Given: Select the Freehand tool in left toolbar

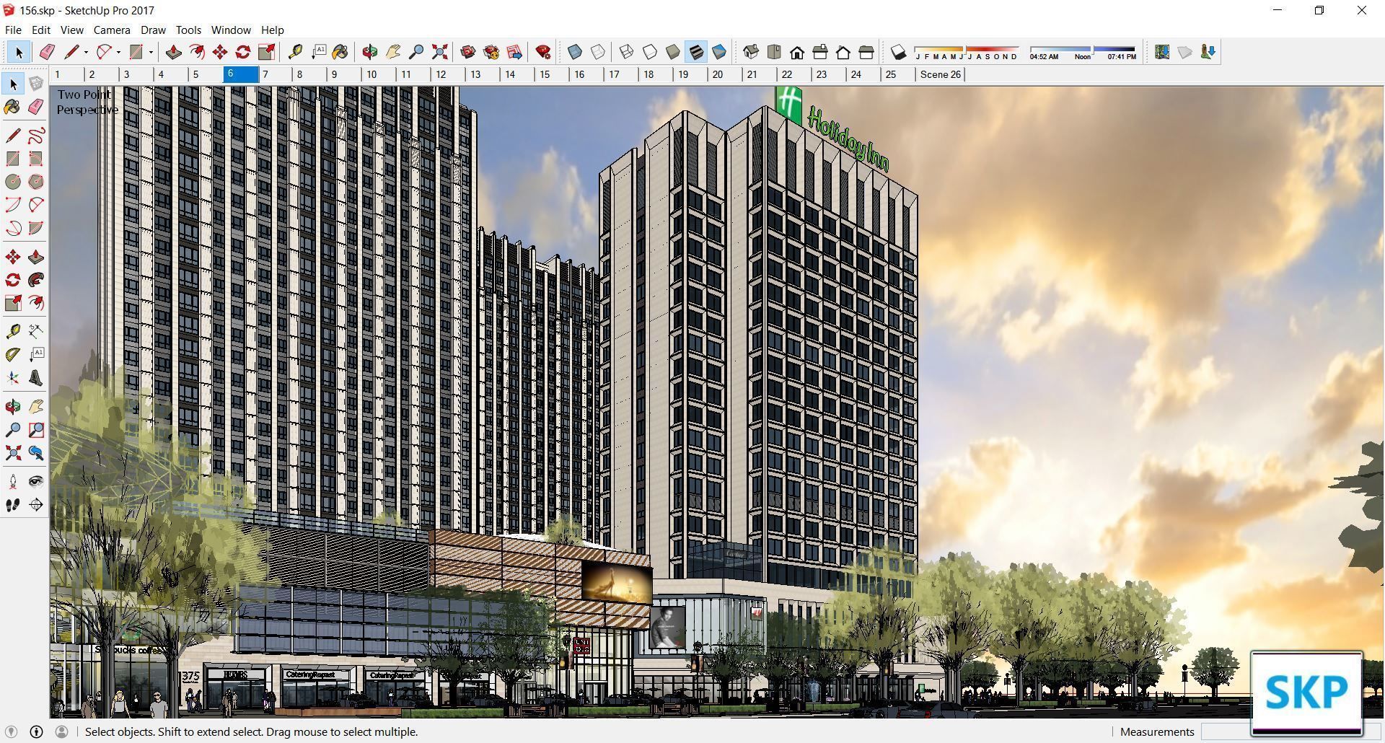Looking at the screenshot, I should tap(36, 136).
